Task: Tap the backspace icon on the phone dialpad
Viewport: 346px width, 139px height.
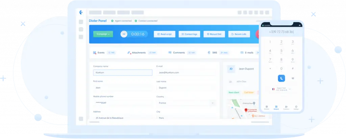Action: (x=293, y=78)
